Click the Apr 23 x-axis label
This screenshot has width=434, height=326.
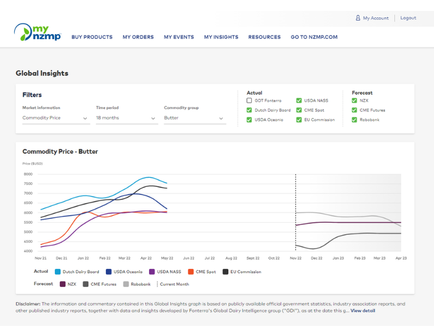[401, 258]
